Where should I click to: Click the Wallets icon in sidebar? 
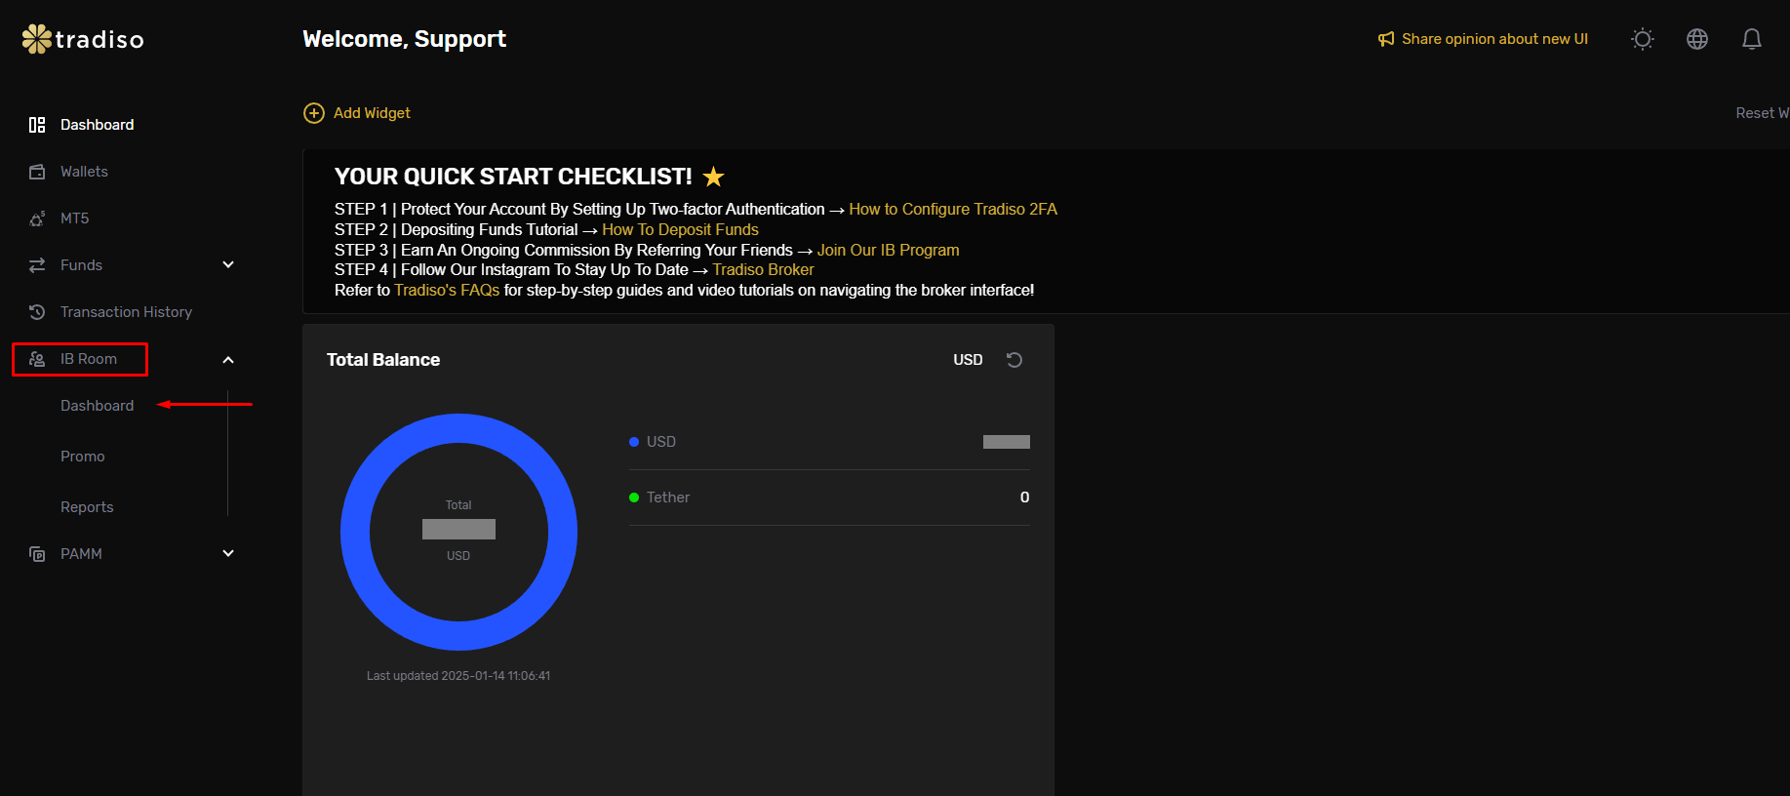[37, 172]
